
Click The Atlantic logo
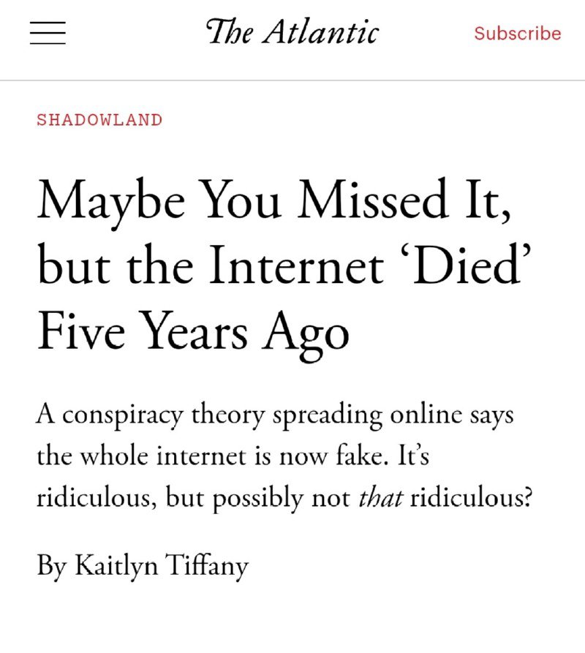292,33
